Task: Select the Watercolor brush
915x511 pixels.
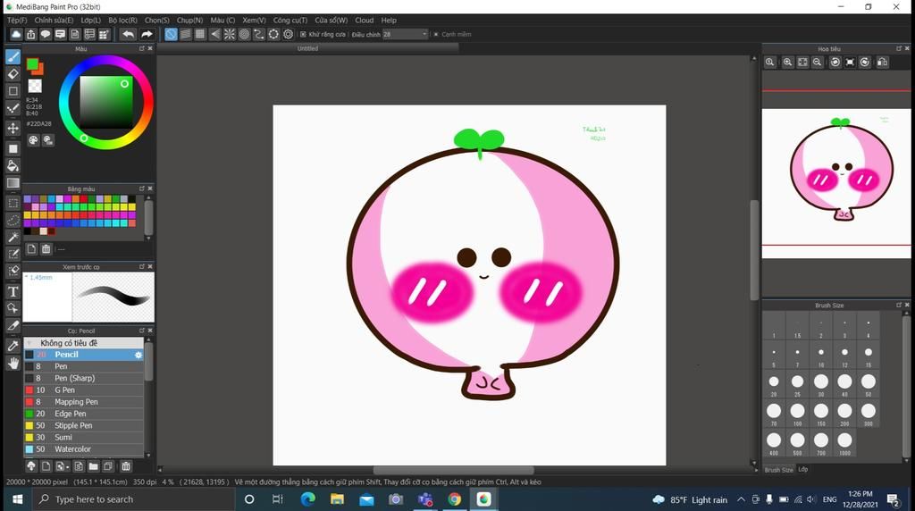Action: click(x=72, y=449)
